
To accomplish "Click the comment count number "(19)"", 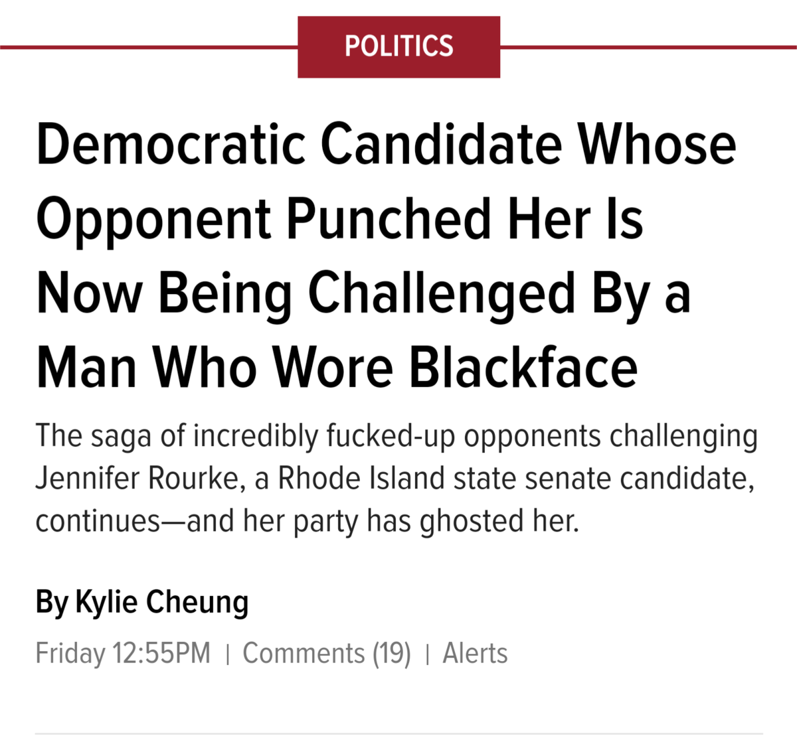I will click(x=391, y=653).
